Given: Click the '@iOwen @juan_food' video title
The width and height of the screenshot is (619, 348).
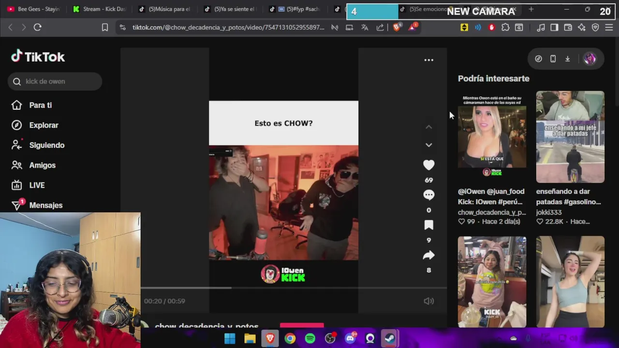Looking at the screenshot, I should point(491,197).
